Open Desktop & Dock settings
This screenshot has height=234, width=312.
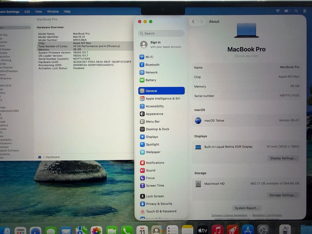(x=162, y=129)
